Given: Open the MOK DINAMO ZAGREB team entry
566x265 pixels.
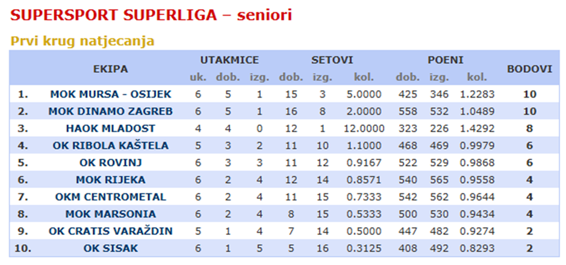Looking at the screenshot, I should pyautogui.click(x=111, y=111).
